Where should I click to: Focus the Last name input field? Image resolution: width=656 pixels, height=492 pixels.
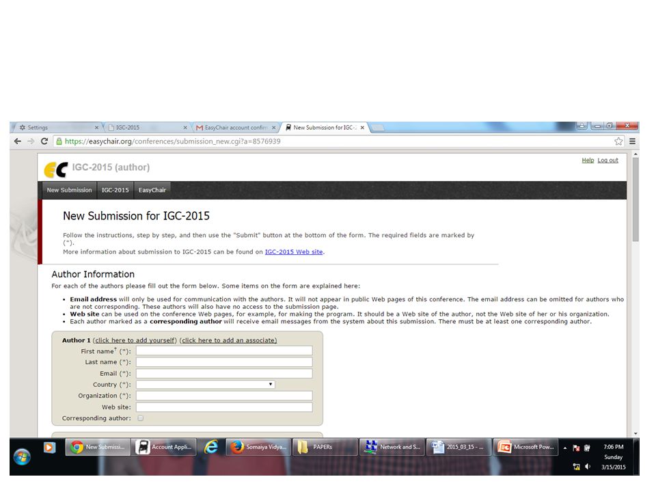(x=224, y=362)
